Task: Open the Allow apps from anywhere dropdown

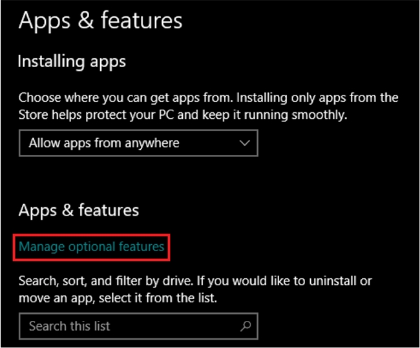Action: click(x=138, y=143)
